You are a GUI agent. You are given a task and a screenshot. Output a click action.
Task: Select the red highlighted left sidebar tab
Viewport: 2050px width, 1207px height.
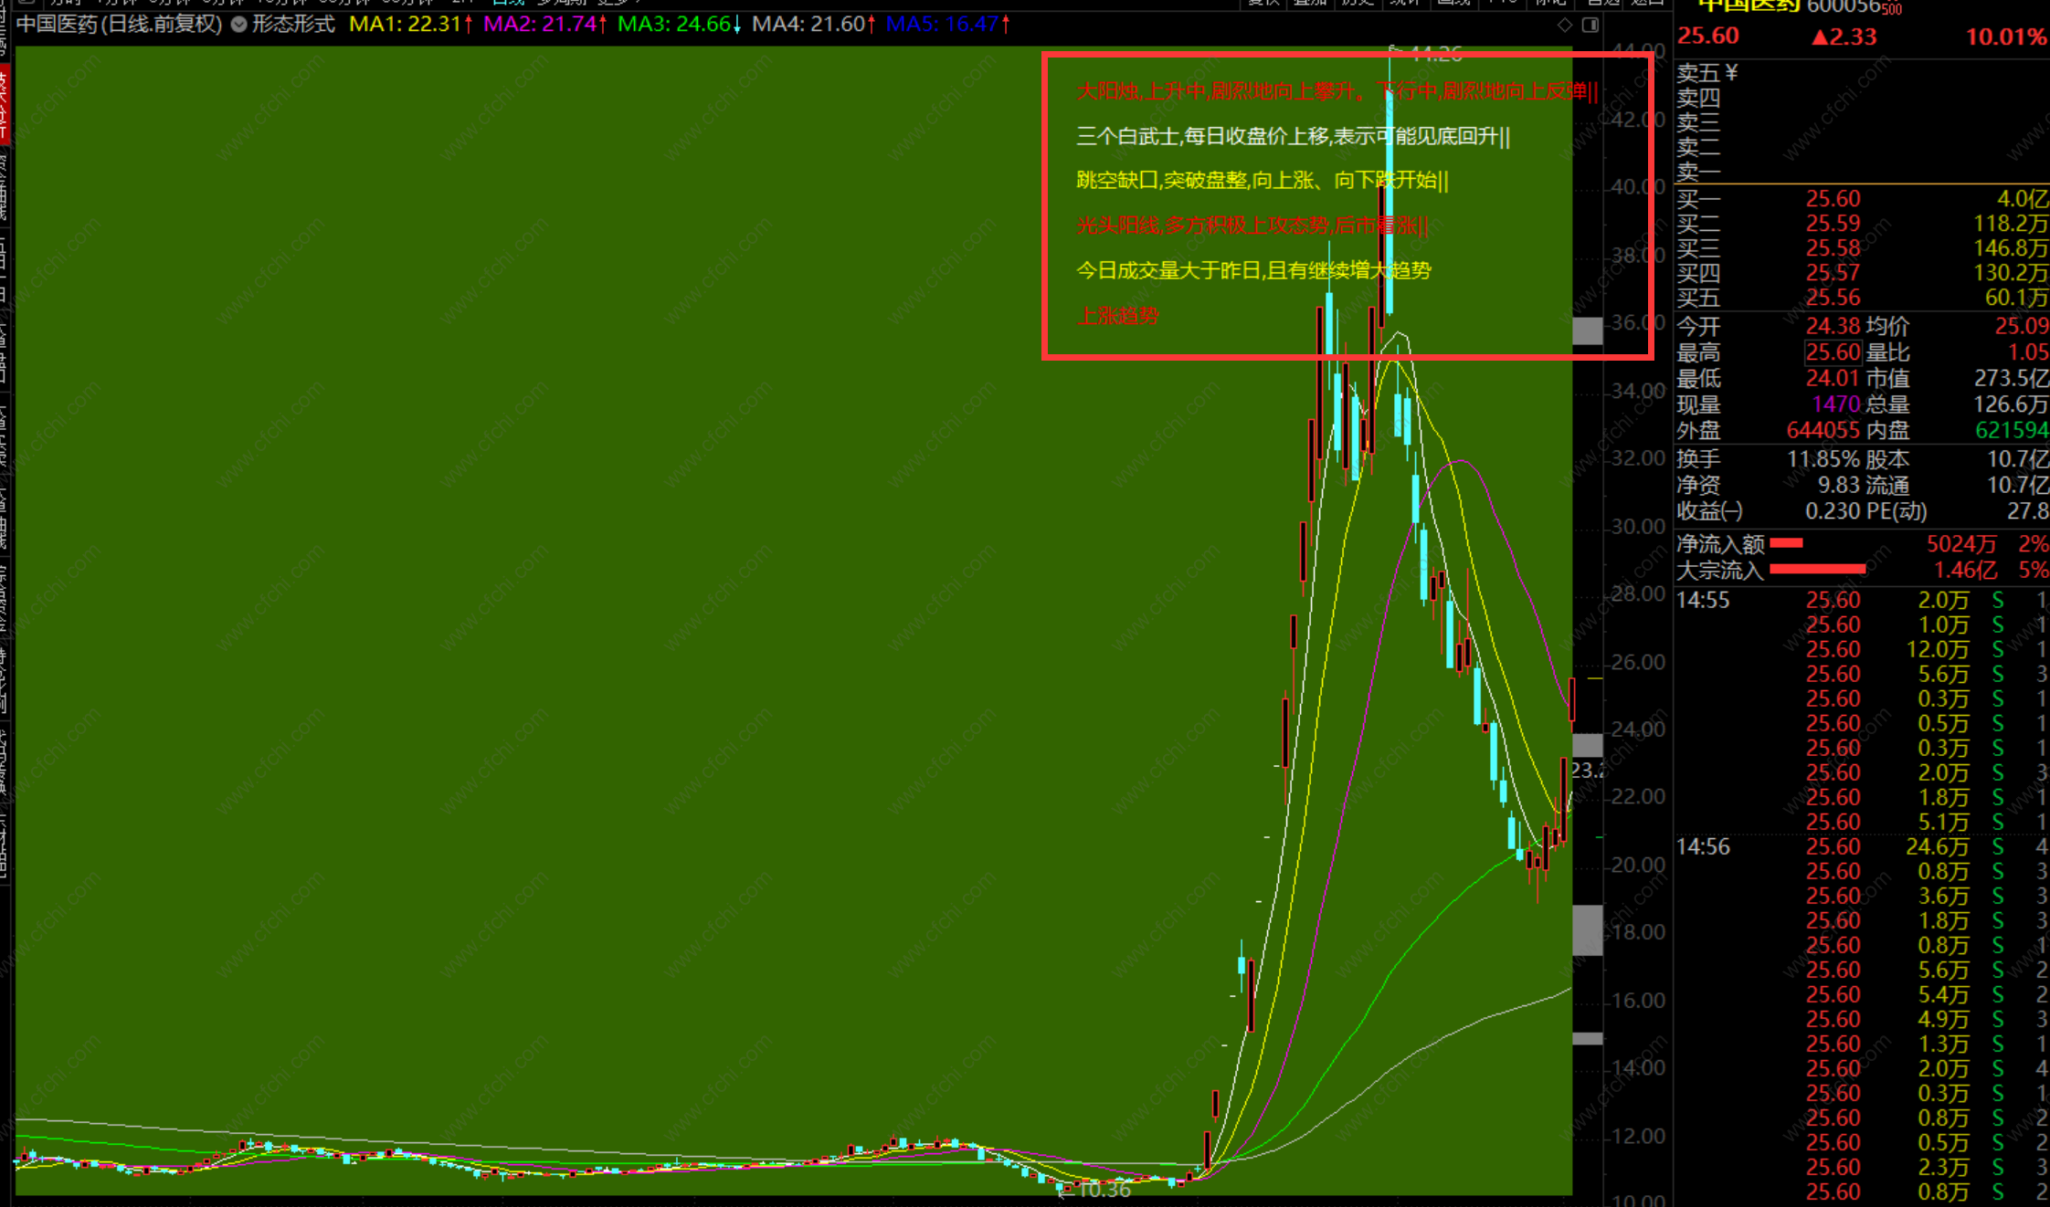click(5, 105)
